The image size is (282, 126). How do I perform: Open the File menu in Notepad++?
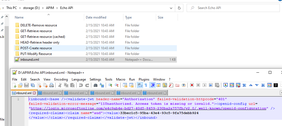tap(15, 79)
